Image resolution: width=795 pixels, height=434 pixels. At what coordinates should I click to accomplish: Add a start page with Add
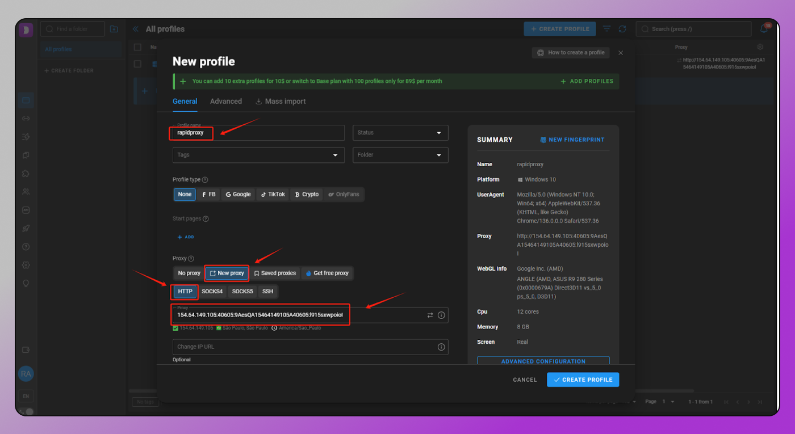[186, 237]
